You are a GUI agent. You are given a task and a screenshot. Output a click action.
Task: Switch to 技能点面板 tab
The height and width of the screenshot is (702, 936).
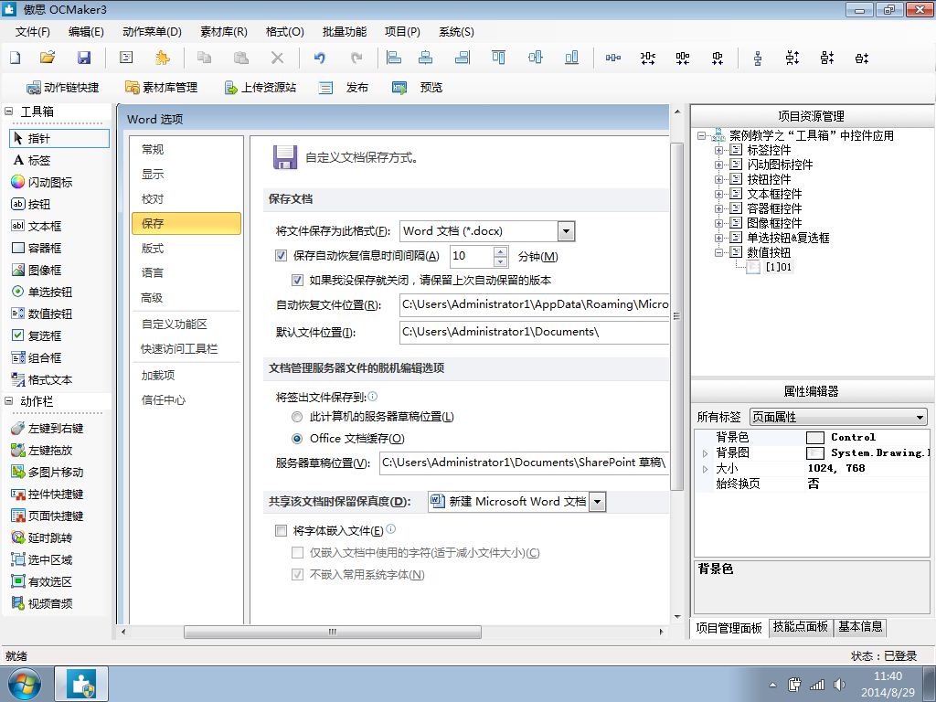pos(800,627)
